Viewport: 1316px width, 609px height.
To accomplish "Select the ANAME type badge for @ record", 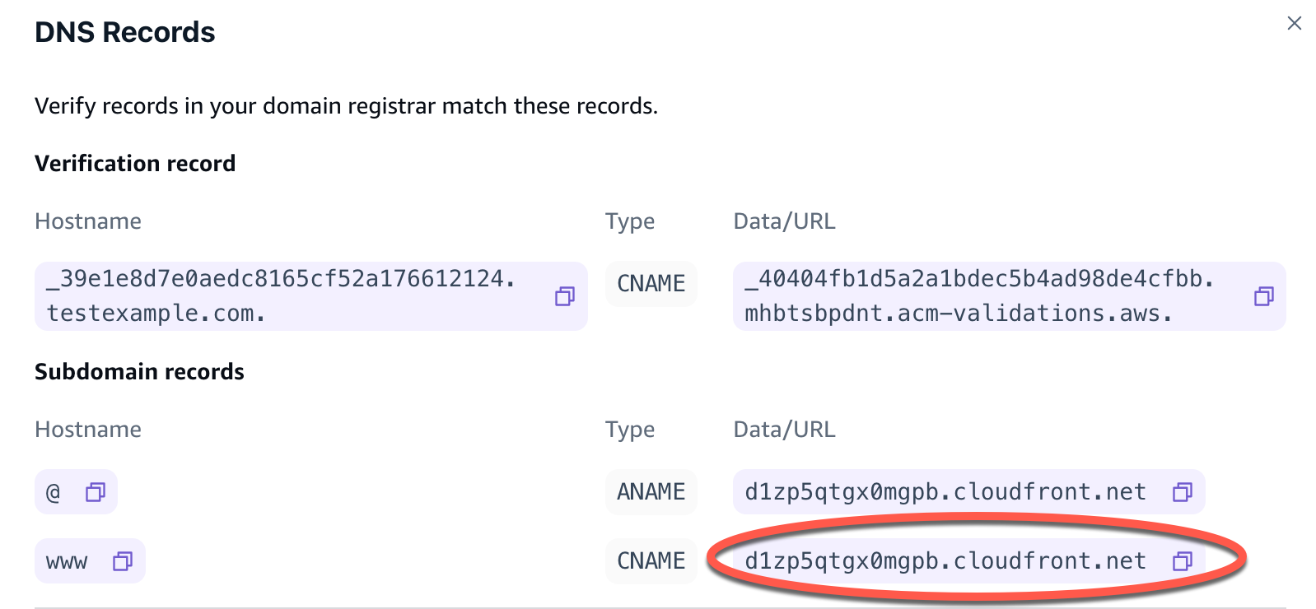I will click(651, 491).
